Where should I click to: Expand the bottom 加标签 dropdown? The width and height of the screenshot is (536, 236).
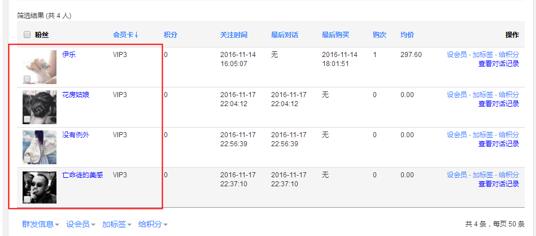point(116,224)
